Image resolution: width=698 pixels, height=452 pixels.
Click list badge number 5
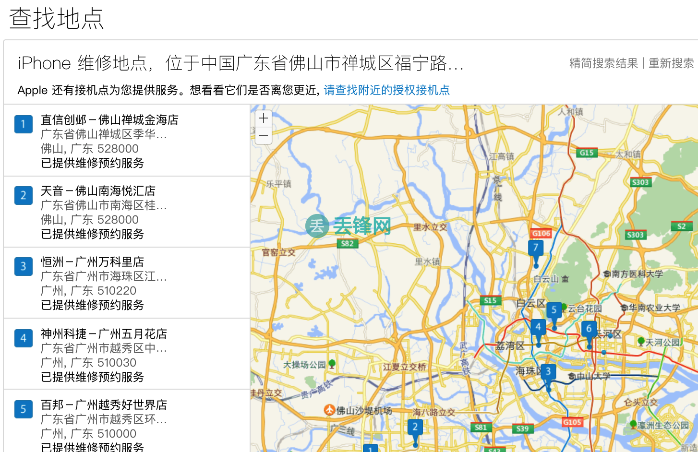pos(24,409)
